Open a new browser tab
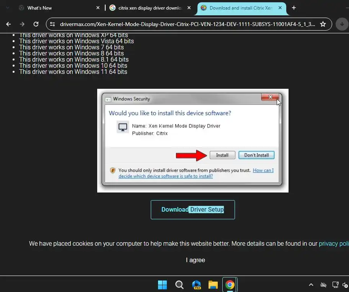This screenshot has width=349, height=292. pyautogui.click(x=294, y=8)
